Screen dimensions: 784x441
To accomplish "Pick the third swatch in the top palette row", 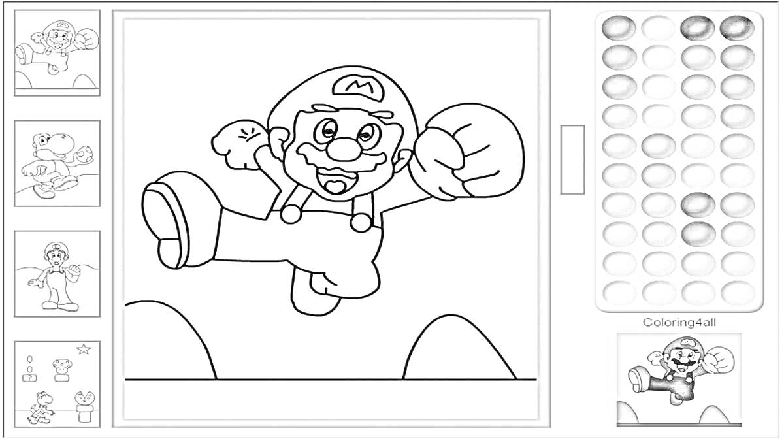I will [x=697, y=28].
